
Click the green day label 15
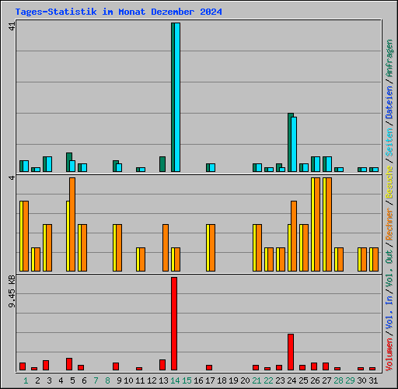coord(187,380)
